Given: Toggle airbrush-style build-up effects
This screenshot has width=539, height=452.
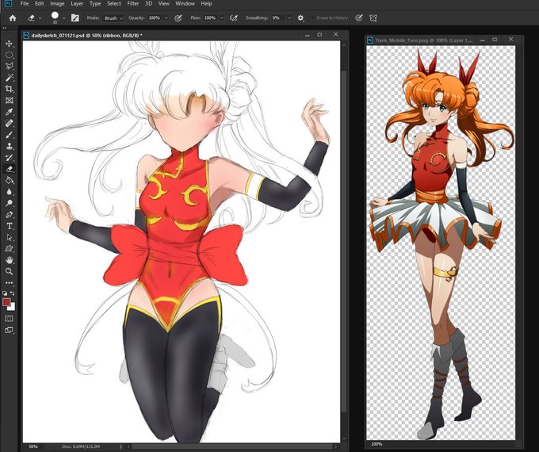Looking at the screenshot, I should coord(234,18).
